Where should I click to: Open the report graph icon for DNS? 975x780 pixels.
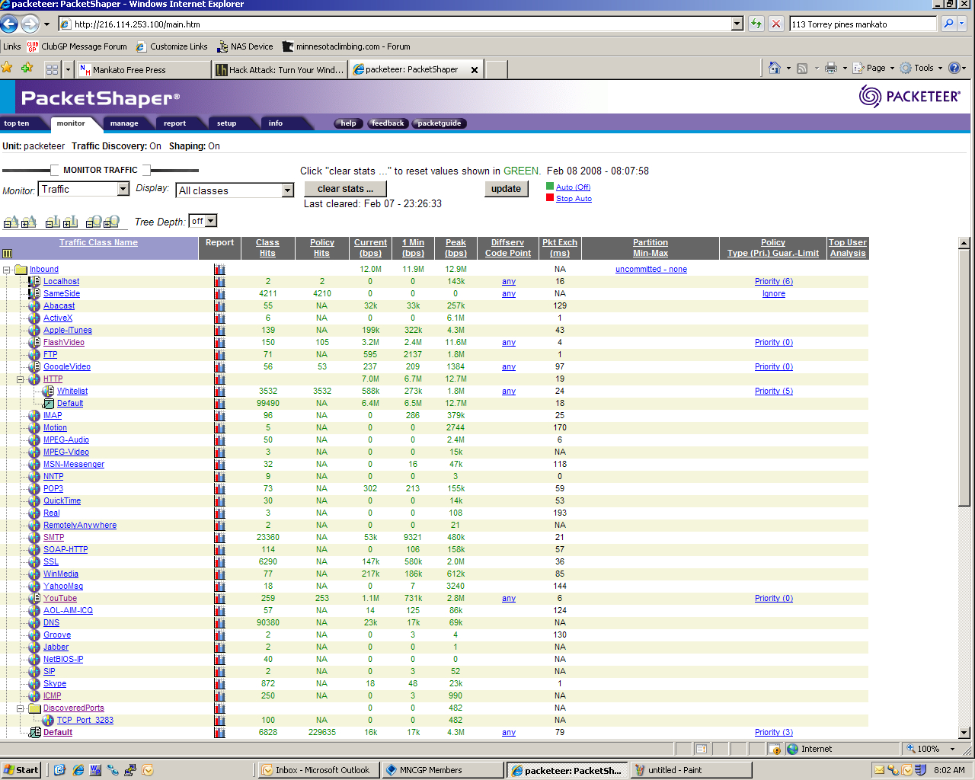point(220,623)
